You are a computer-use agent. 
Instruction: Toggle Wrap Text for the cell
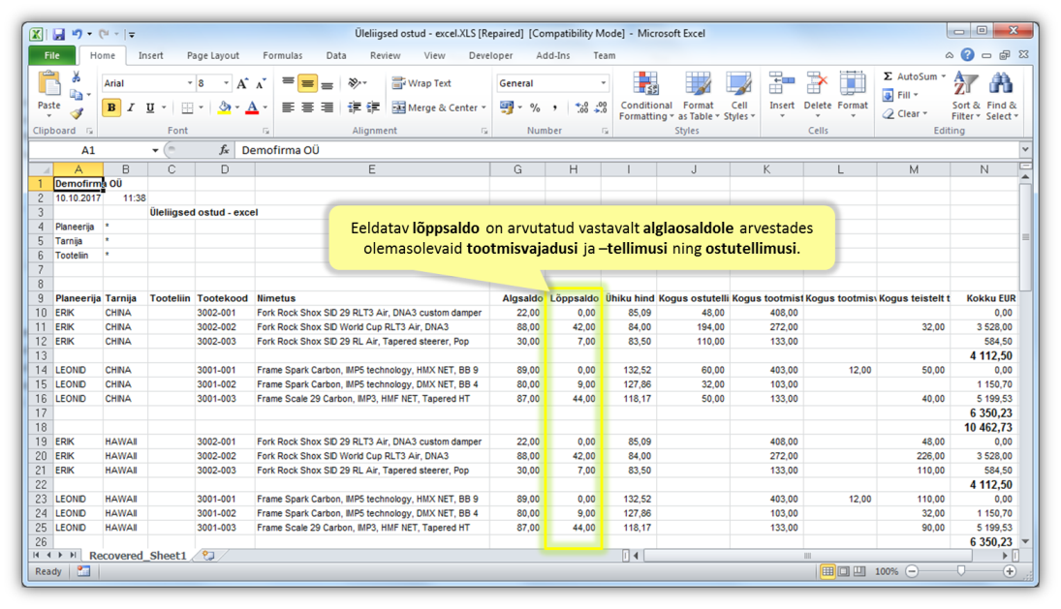pos(421,83)
